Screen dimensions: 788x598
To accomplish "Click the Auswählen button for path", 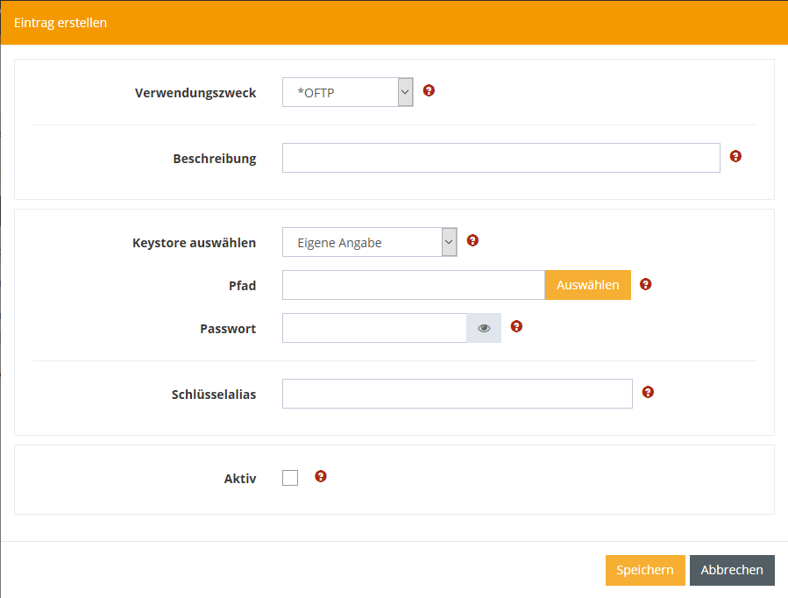I will point(587,285).
